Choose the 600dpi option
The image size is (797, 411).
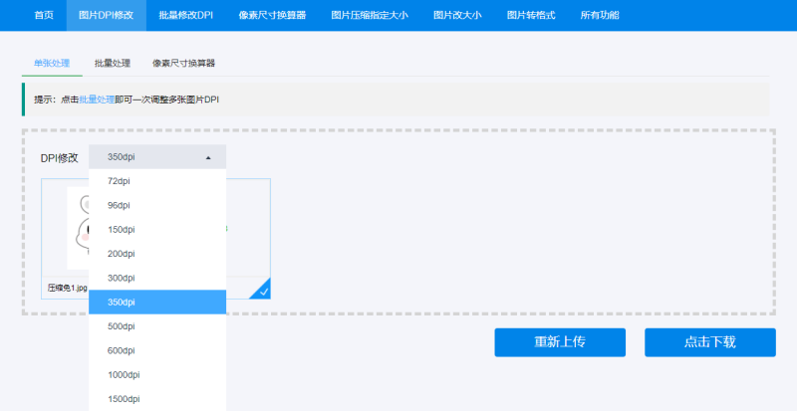coord(157,350)
